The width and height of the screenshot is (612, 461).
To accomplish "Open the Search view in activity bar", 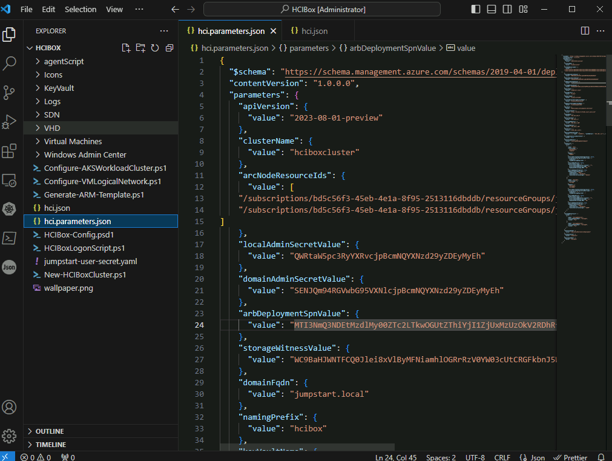I will click(9, 63).
